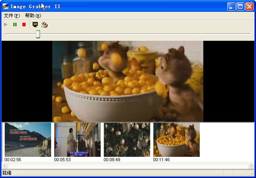
Task: Click the monitor screen capture icon
Action: 35,25
